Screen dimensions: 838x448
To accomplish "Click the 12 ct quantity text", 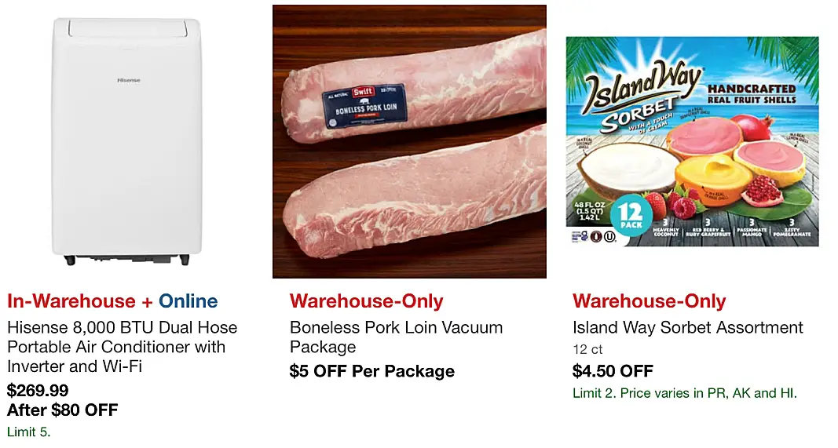I will click(x=587, y=349).
